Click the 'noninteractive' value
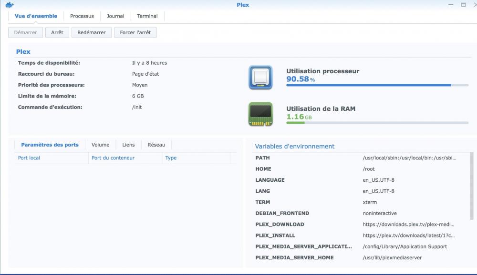Screen dimensions: 477x275 tap(380, 213)
